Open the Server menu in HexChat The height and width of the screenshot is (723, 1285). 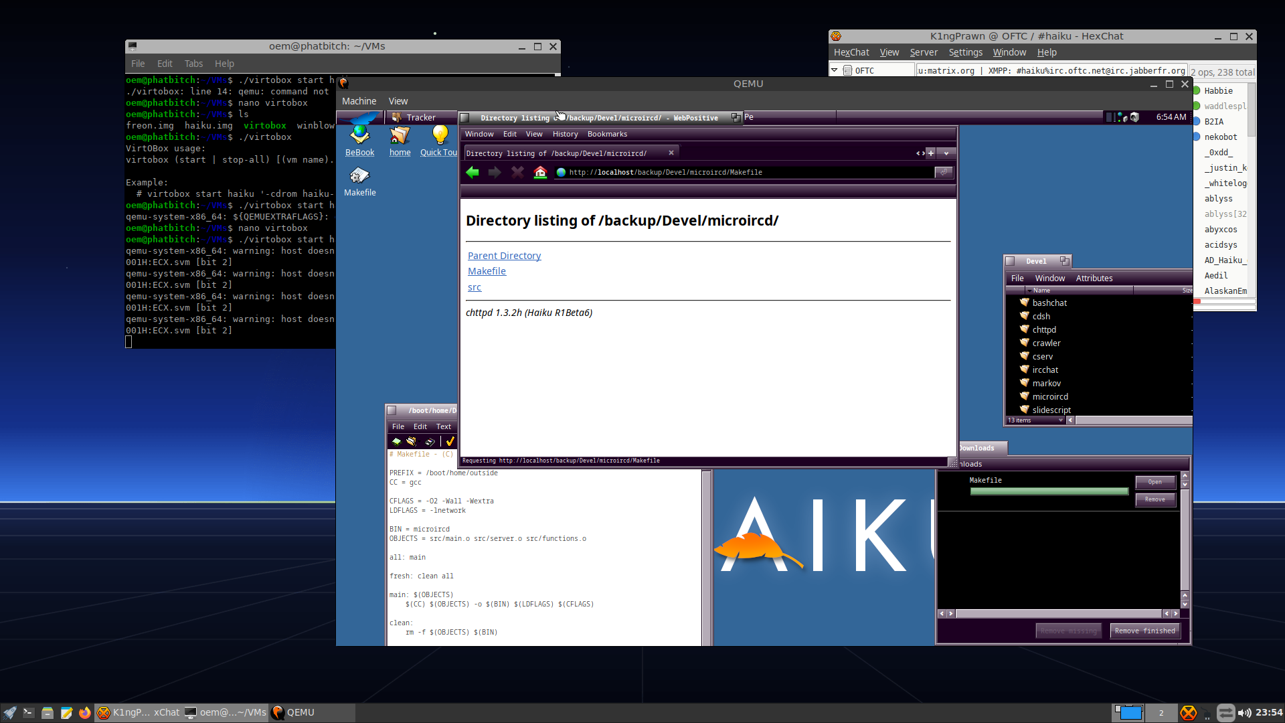point(924,52)
